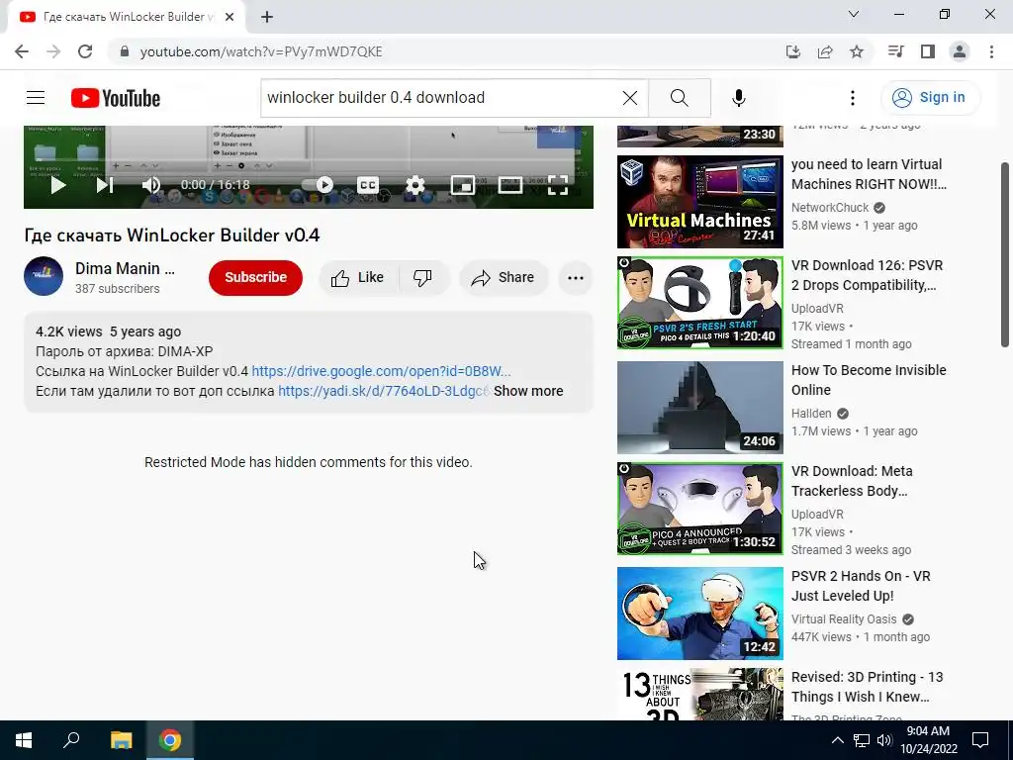Go to the YouTube home logo
Screen dimensions: 1013x760
(x=116, y=98)
